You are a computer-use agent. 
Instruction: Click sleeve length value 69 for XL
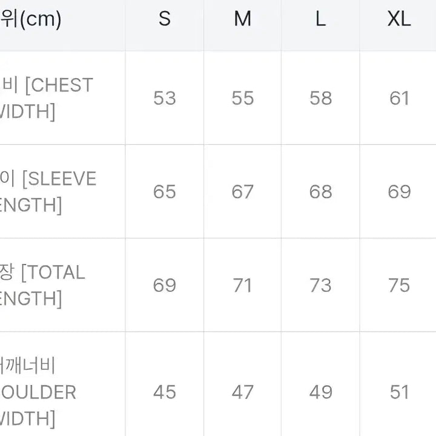[399, 192]
